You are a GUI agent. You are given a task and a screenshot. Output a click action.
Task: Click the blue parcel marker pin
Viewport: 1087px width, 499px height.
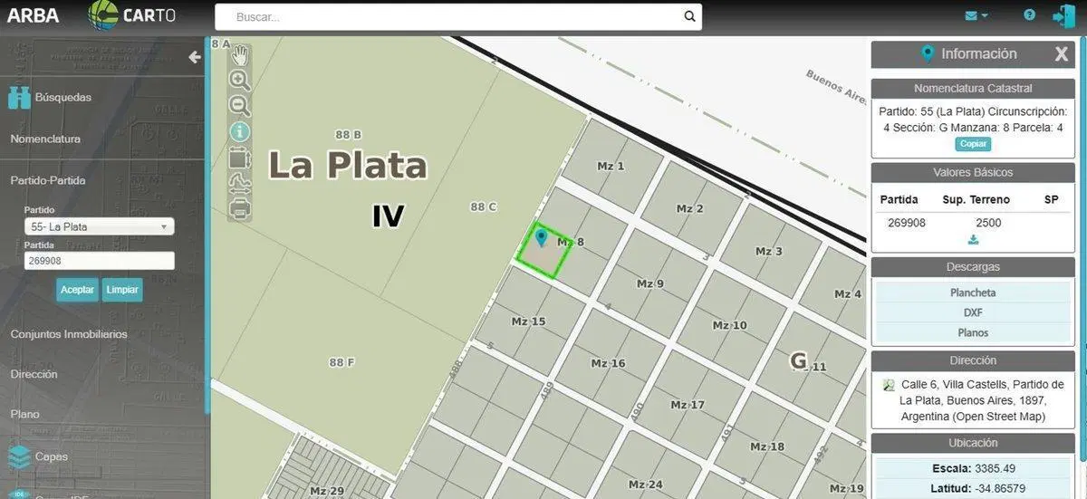tap(542, 238)
